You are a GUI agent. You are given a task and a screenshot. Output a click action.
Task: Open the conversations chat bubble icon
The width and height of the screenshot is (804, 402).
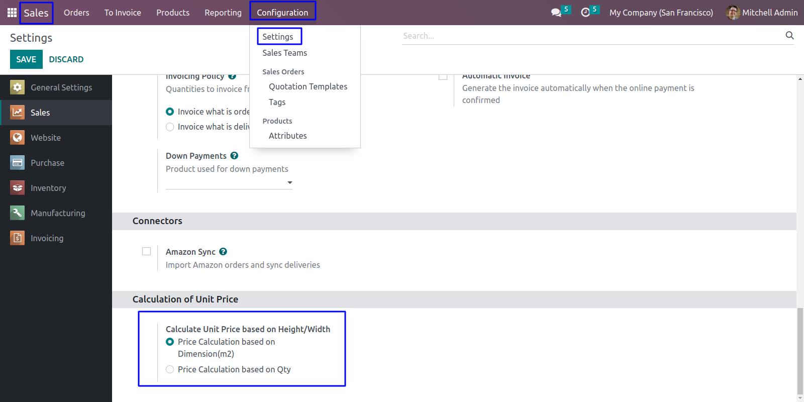pos(556,13)
